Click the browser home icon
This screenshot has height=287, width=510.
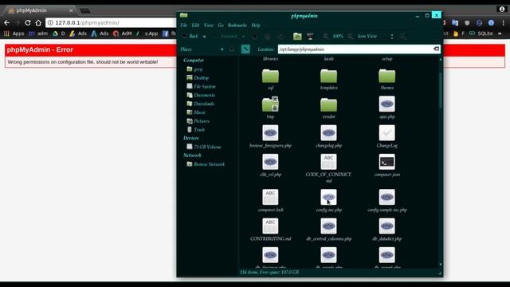pos(38,23)
